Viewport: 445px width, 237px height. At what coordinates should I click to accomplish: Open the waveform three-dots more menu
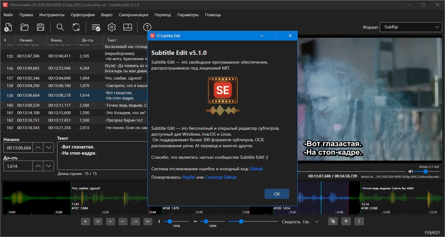tap(359, 221)
